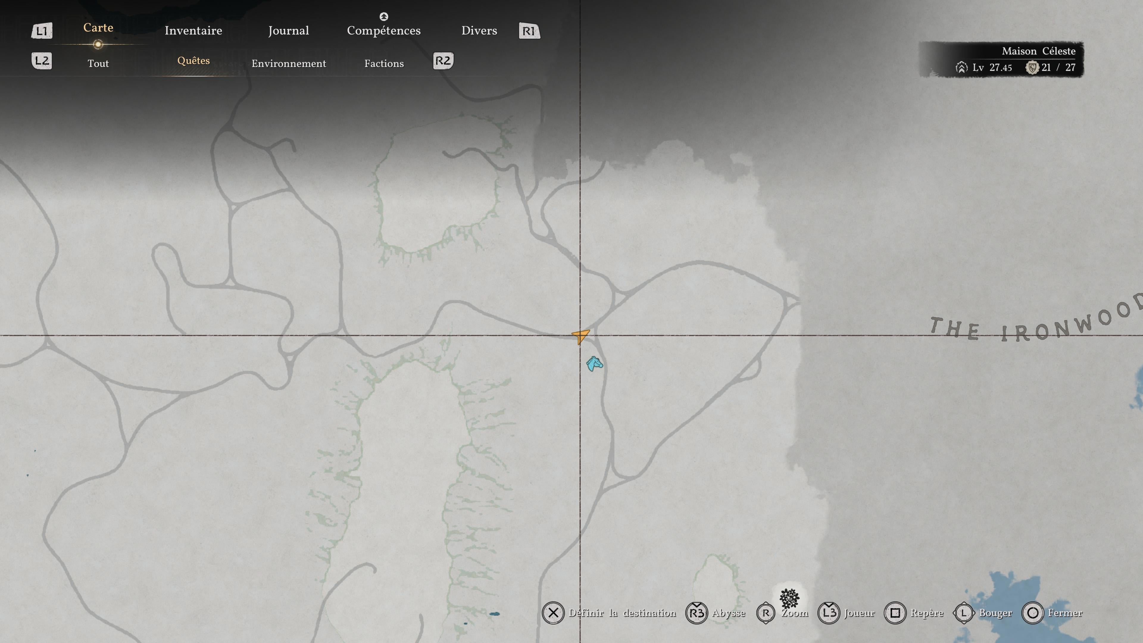Click Définir la destination
The width and height of the screenshot is (1143, 643).
(x=622, y=613)
